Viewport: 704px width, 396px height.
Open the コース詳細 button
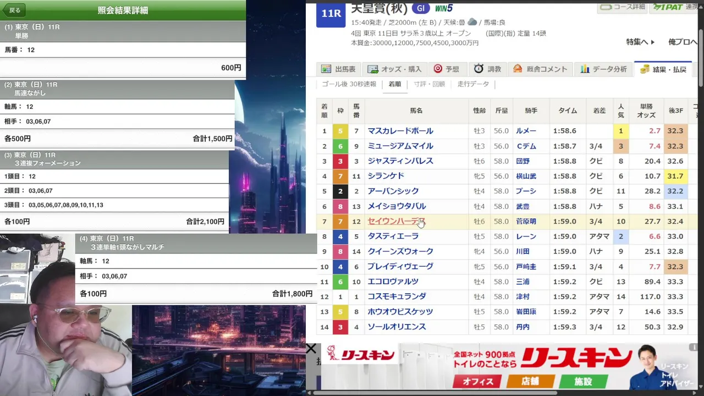coord(623,7)
